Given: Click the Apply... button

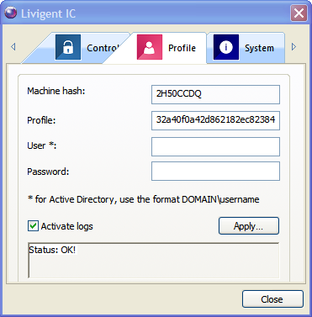Looking at the screenshot, I should click(x=249, y=225).
